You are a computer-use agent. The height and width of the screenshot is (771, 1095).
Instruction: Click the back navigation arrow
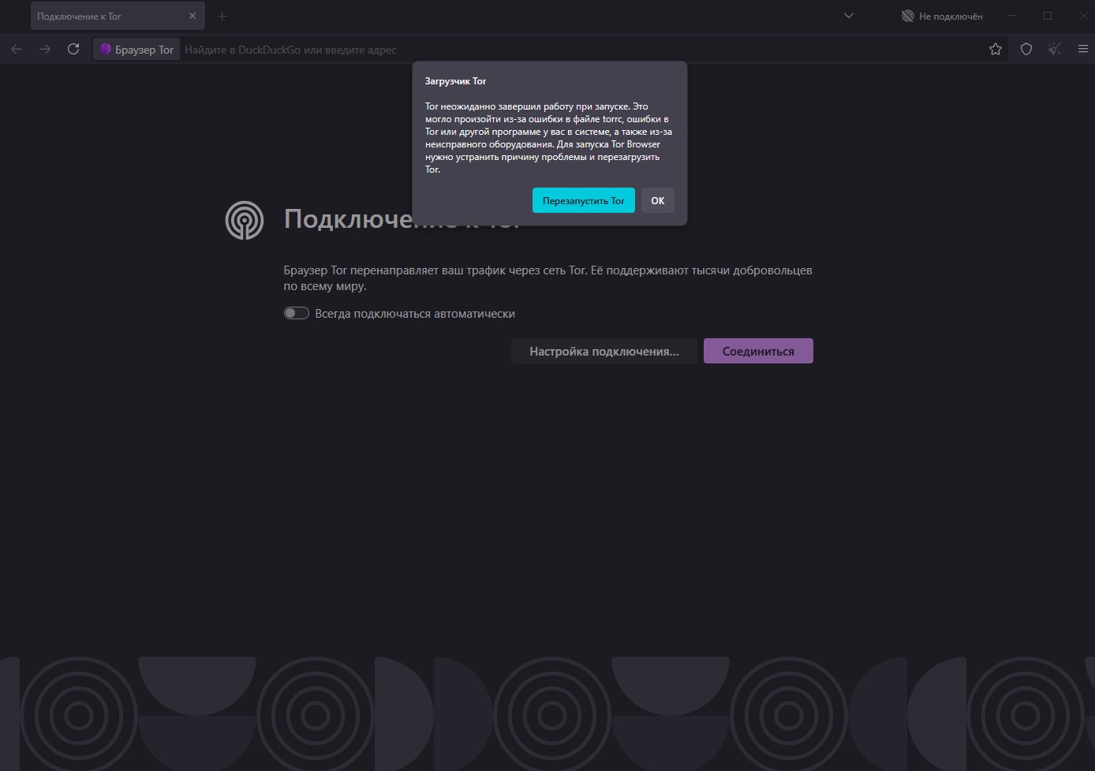pos(17,49)
